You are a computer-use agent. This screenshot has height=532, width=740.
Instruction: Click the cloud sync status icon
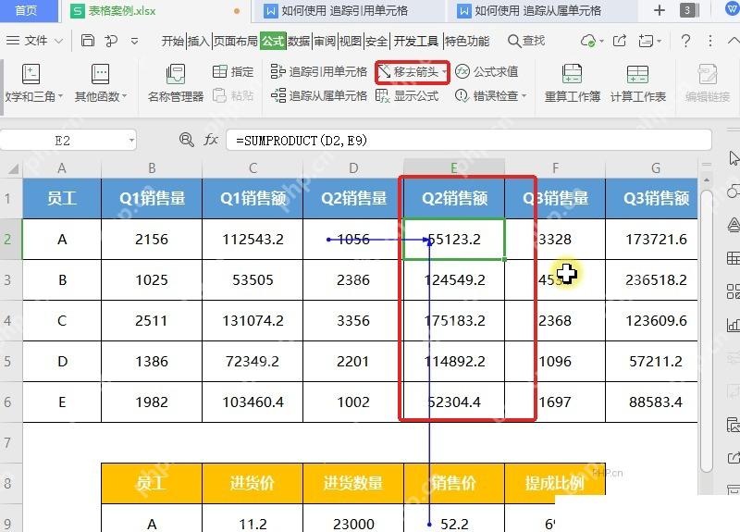click(588, 41)
